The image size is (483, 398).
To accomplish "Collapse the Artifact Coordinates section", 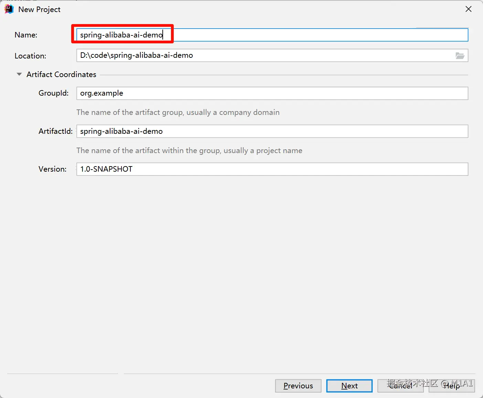I will 19,74.
